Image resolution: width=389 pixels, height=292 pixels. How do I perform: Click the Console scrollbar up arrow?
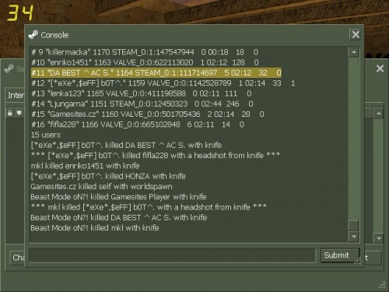pyautogui.click(x=354, y=52)
